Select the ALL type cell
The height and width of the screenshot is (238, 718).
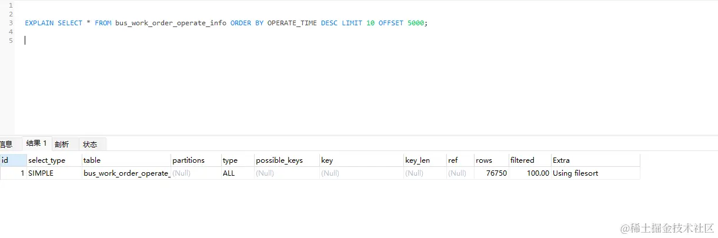pyautogui.click(x=238, y=173)
